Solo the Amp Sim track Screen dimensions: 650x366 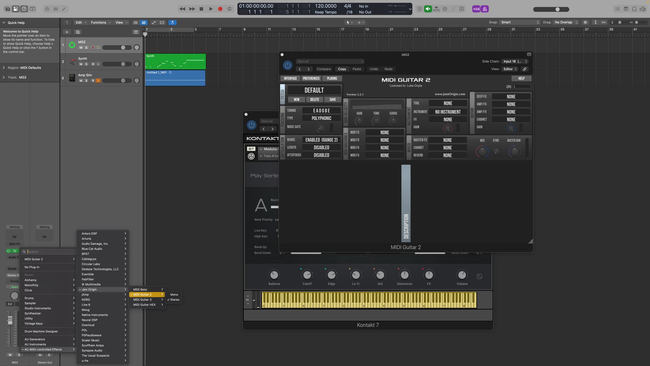click(x=86, y=81)
